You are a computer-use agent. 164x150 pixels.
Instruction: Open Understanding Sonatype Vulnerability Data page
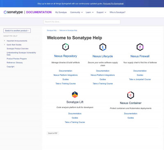pyautogui.click(x=21, y=53)
